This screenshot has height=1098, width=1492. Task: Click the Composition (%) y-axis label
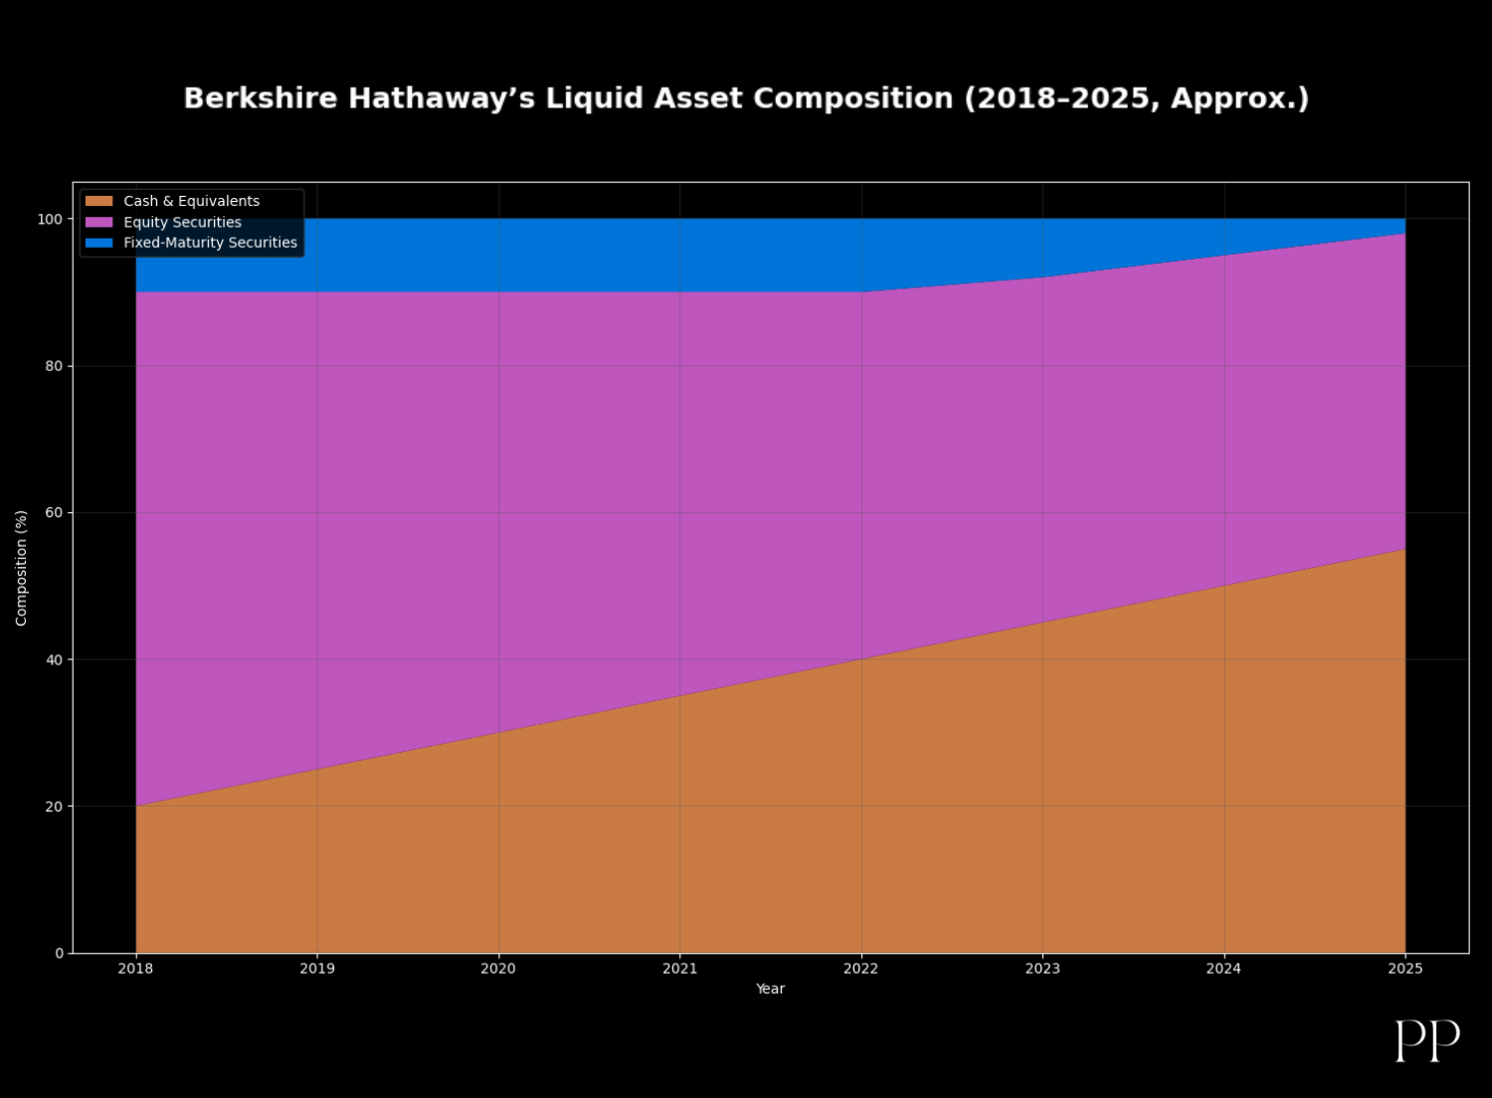(x=21, y=568)
